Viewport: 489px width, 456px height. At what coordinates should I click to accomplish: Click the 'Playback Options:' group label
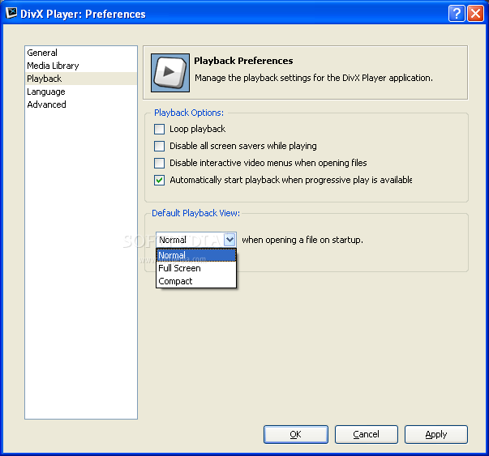[x=189, y=113]
